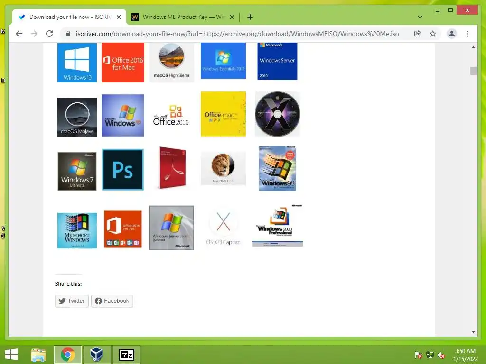
Task: View site security lock information
Action: (68, 34)
